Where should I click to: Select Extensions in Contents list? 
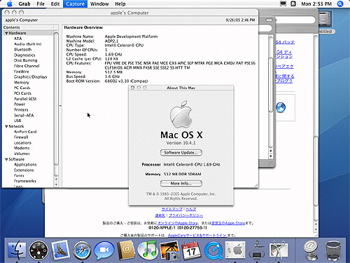[x=24, y=170]
